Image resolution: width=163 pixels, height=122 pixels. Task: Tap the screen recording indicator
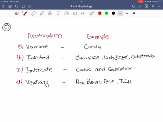141,1
